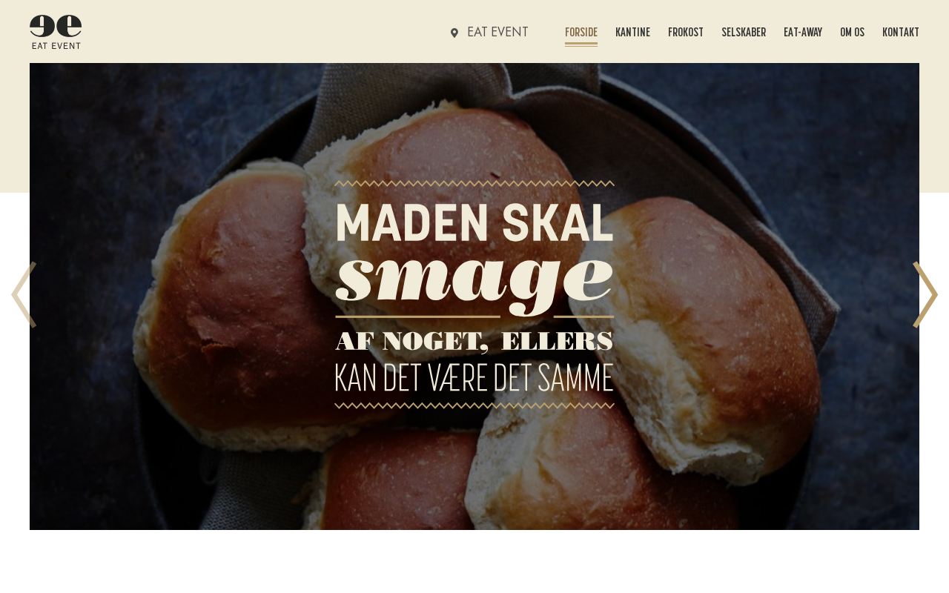
Task: Open the Frokost page
Action: 686,33
